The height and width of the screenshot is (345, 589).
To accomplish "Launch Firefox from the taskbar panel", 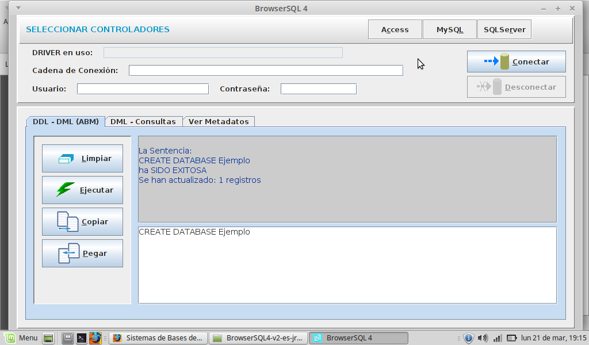I will pos(95,338).
